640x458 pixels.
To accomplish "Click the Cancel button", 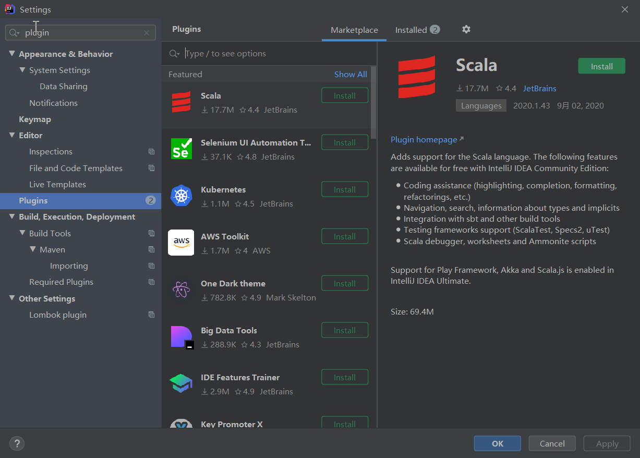I will pos(552,443).
